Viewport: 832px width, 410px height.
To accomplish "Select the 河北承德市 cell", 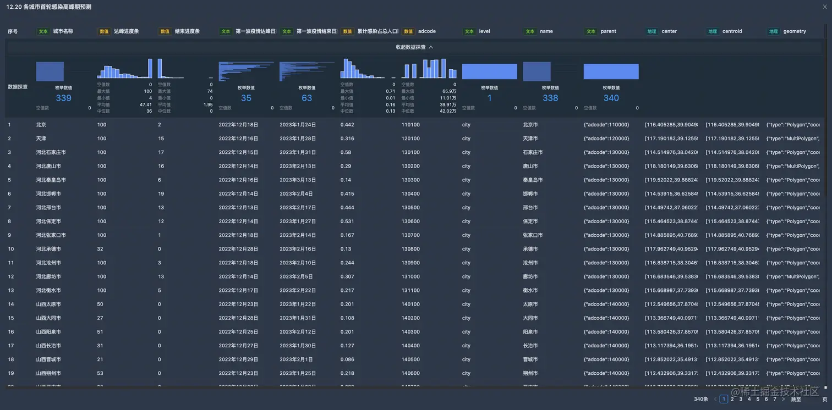I will tap(49, 249).
